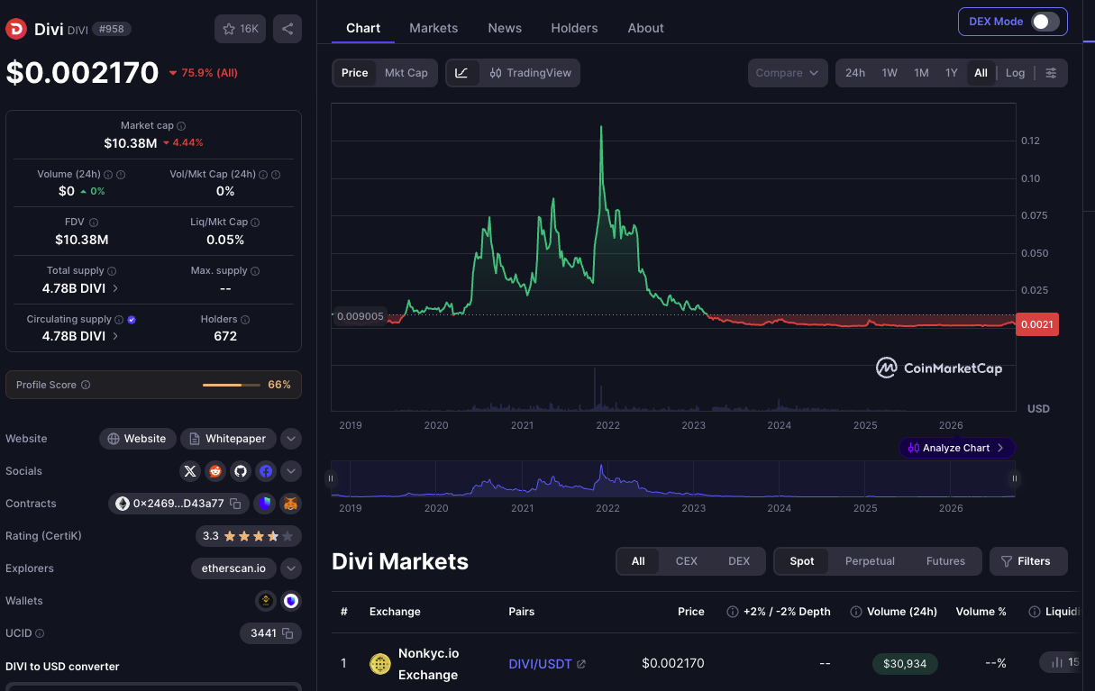Open Divi's Facebook social link

point(265,471)
